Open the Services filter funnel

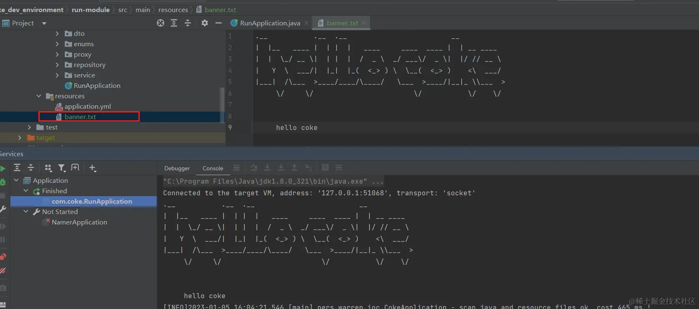click(x=62, y=168)
